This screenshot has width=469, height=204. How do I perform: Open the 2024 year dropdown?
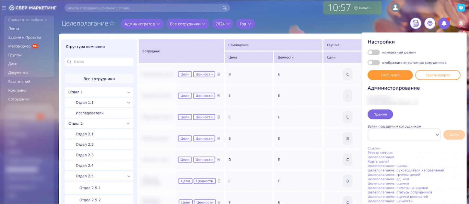coord(222,24)
